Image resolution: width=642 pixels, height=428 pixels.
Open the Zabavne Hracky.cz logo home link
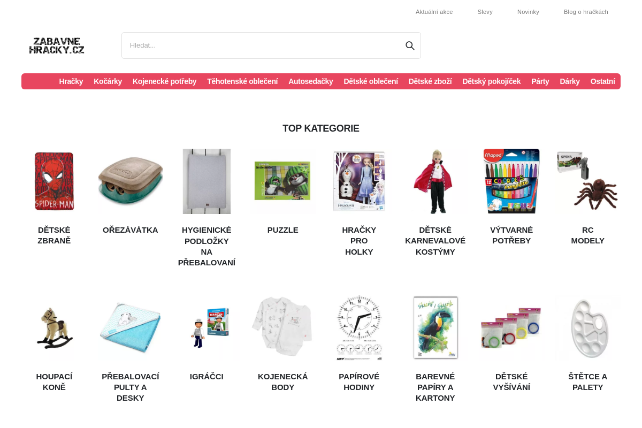(57, 45)
